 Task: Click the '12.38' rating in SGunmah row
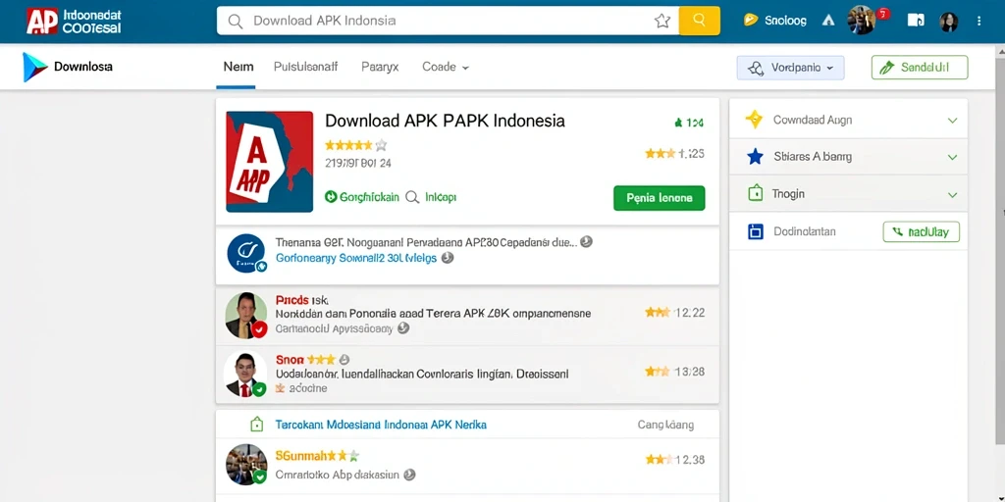coord(689,460)
